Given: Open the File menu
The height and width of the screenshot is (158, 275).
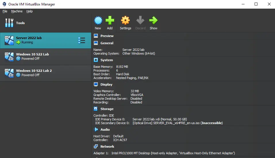Looking at the screenshot, I should (5, 11).
